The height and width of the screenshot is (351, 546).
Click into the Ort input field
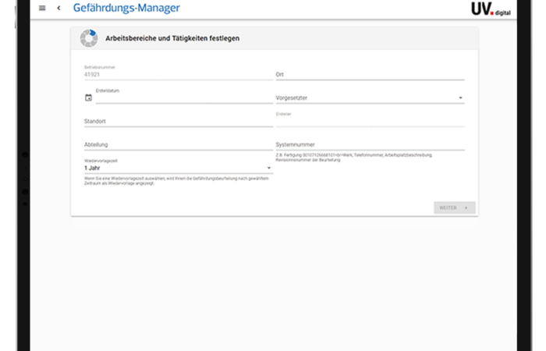pos(370,74)
